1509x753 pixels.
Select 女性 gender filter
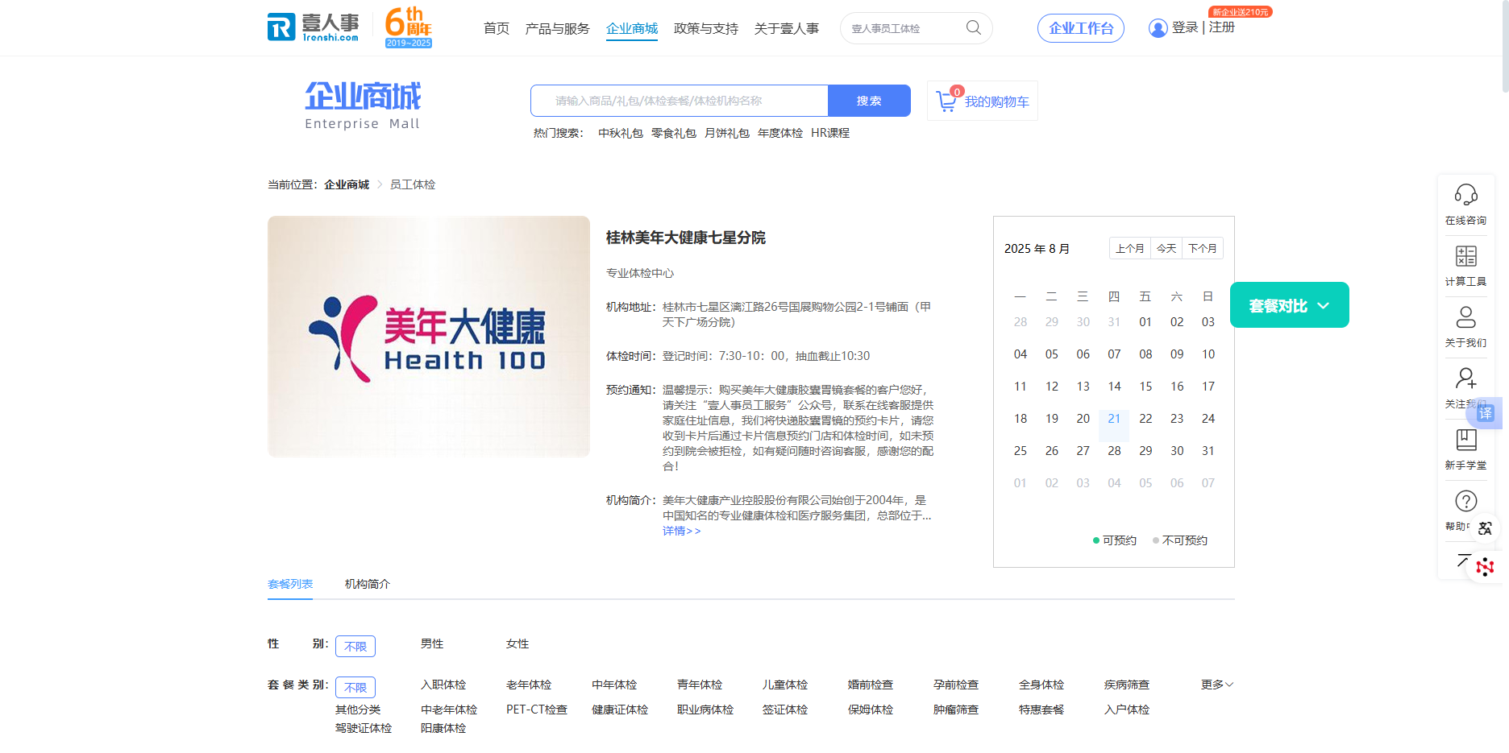tap(518, 643)
